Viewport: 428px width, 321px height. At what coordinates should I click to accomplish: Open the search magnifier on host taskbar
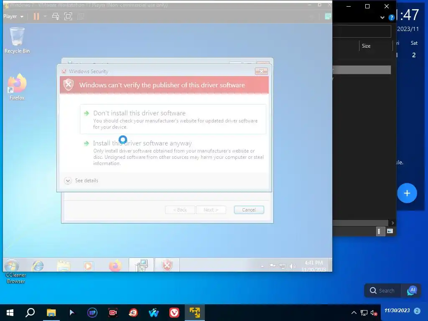pos(30,313)
